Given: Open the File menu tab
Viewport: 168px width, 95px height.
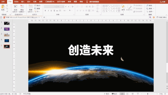Looking at the screenshot, I should (x=3, y=2).
